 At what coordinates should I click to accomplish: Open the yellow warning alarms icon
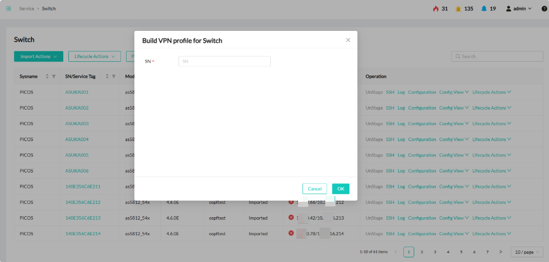click(x=458, y=9)
